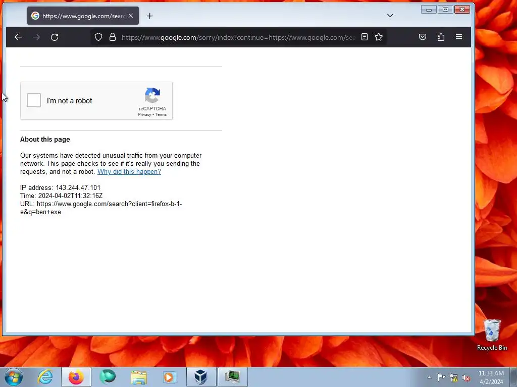
Task: Bookmark this page with the star icon
Action: [379, 37]
